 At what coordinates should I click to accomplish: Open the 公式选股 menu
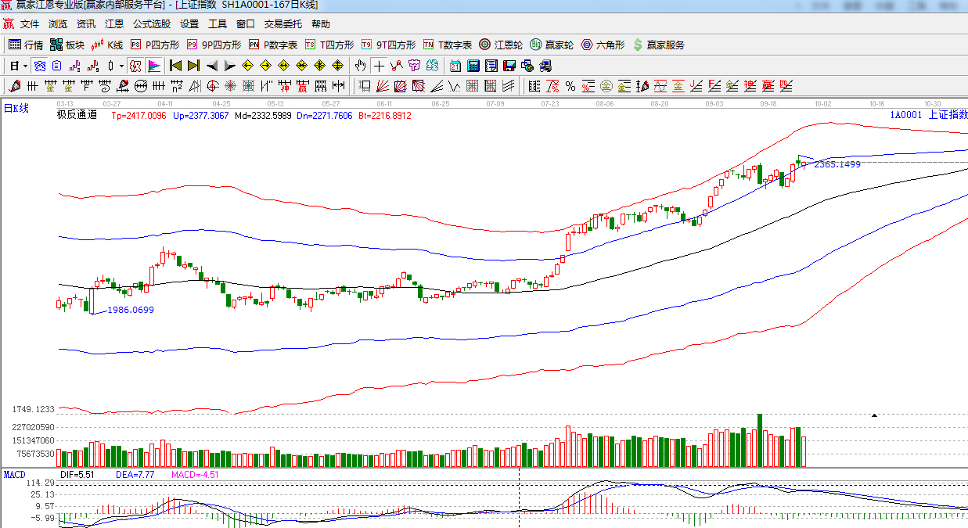point(152,24)
